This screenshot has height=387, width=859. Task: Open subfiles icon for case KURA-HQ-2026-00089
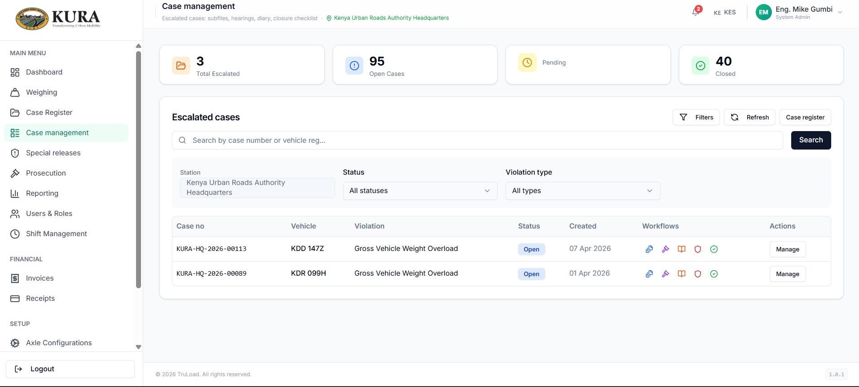pyautogui.click(x=649, y=274)
